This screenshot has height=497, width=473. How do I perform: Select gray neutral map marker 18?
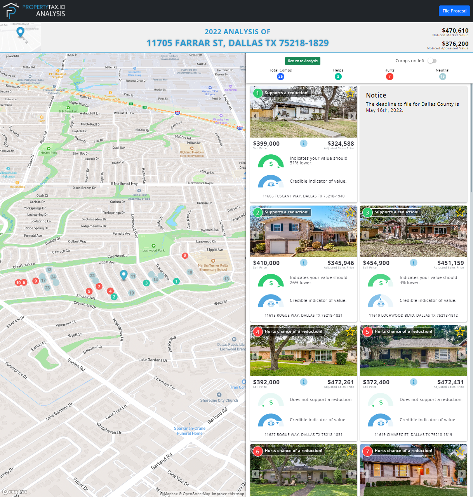[190, 272]
